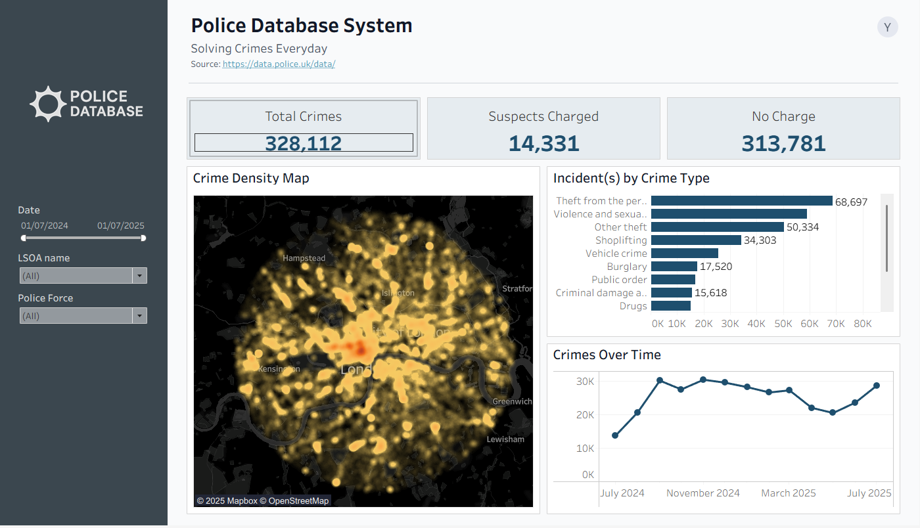The width and height of the screenshot is (920, 528).
Task: Click the 15,618 bar value label
Action: tap(711, 293)
